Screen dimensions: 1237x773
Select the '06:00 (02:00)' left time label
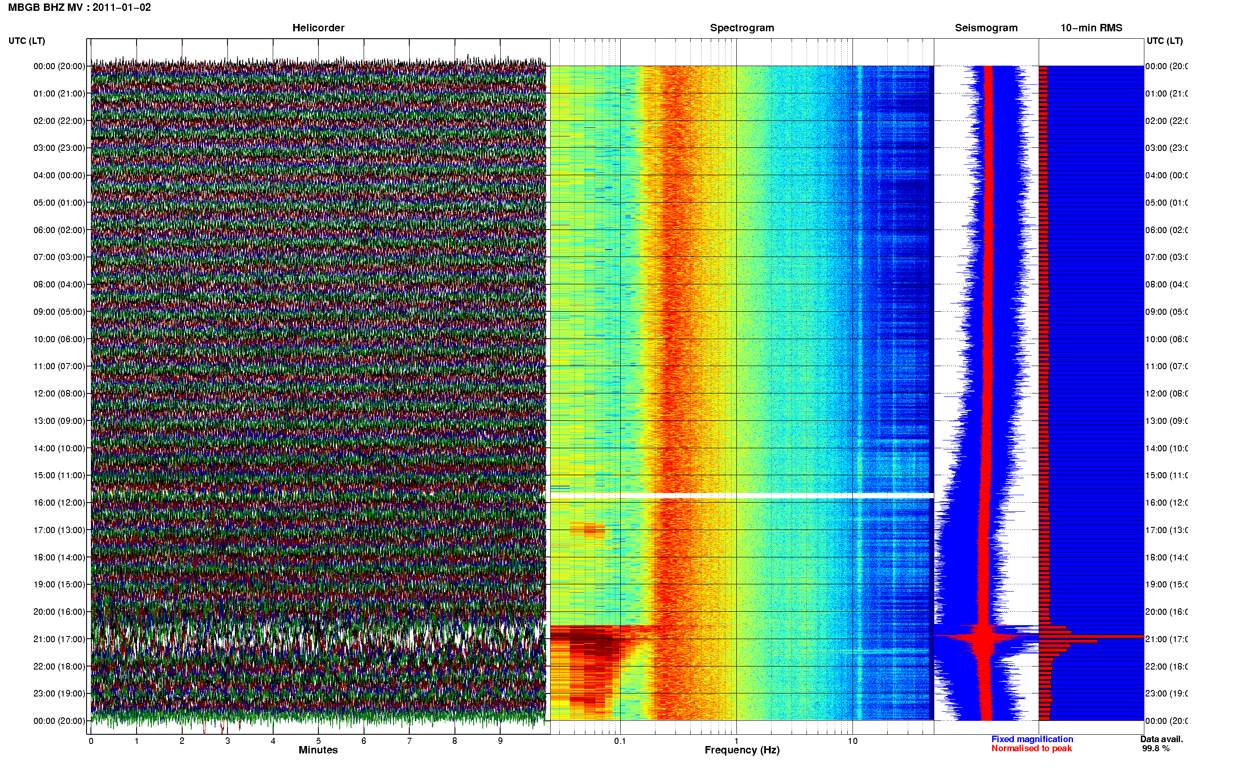coord(59,230)
